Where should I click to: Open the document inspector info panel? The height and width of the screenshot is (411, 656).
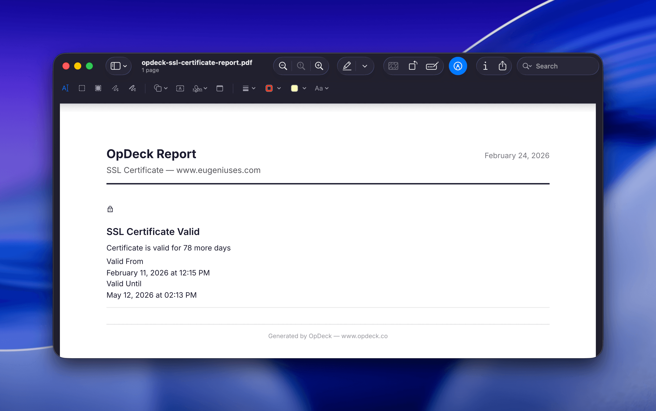pyautogui.click(x=485, y=66)
